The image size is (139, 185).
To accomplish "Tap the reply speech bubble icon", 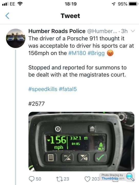I will click(x=32, y=179).
